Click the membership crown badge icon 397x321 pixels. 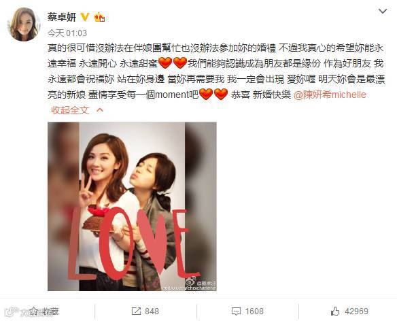(x=99, y=17)
